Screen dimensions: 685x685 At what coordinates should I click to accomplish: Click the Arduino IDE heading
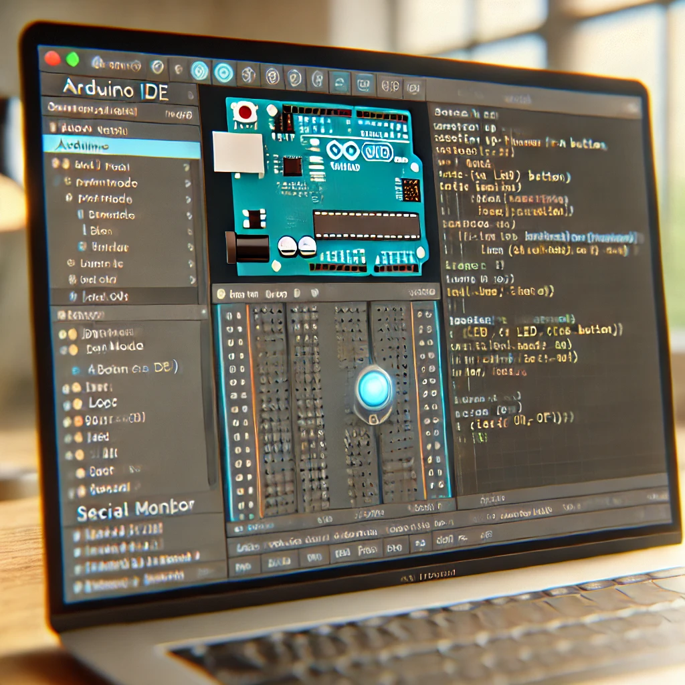[x=116, y=90]
